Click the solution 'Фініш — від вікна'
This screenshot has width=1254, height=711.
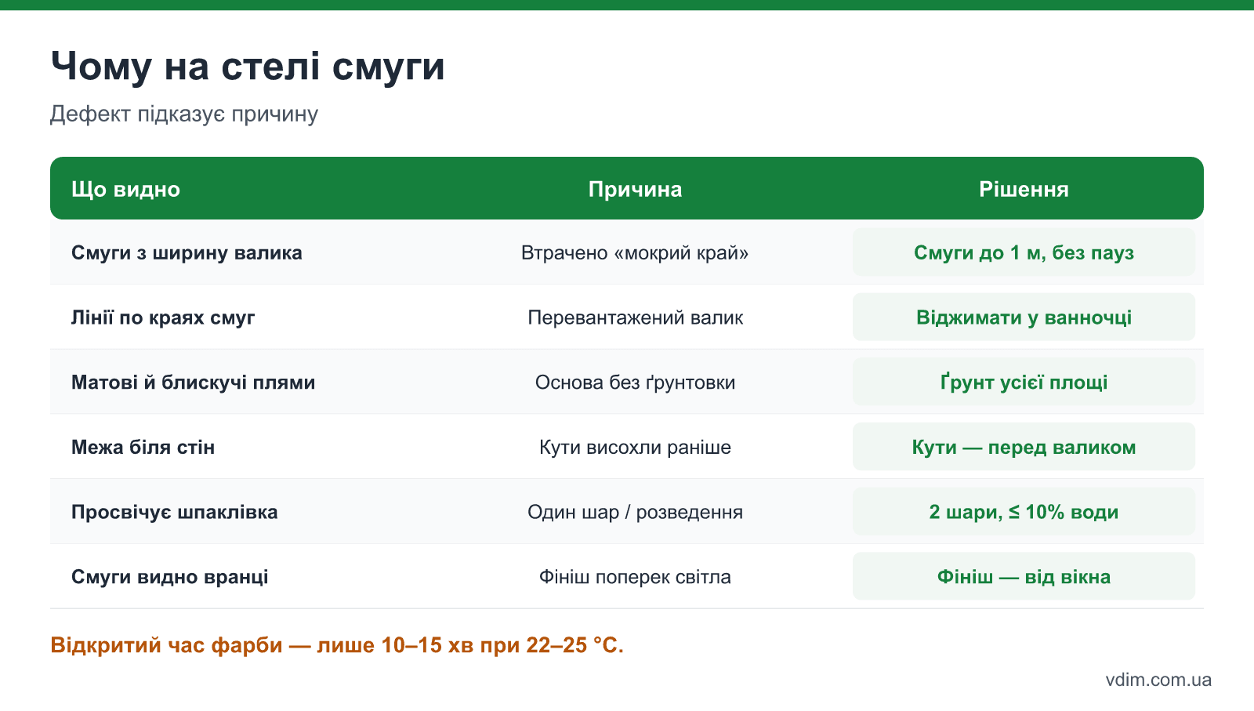coord(1024,577)
